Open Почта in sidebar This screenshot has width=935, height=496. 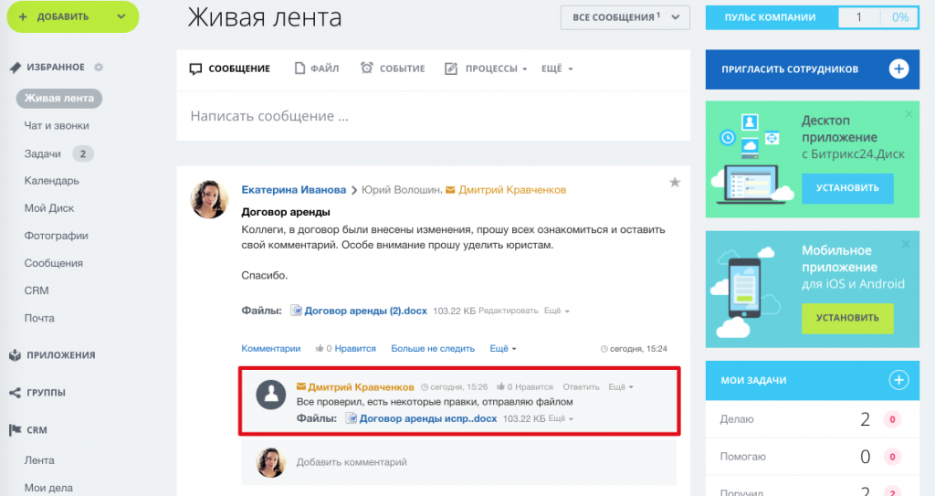point(39,318)
